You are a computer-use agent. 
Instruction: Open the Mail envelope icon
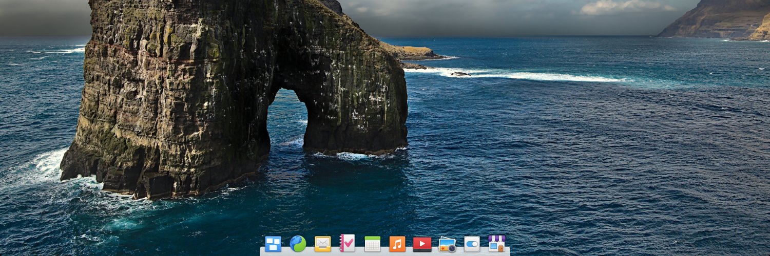pyautogui.click(x=323, y=244)
